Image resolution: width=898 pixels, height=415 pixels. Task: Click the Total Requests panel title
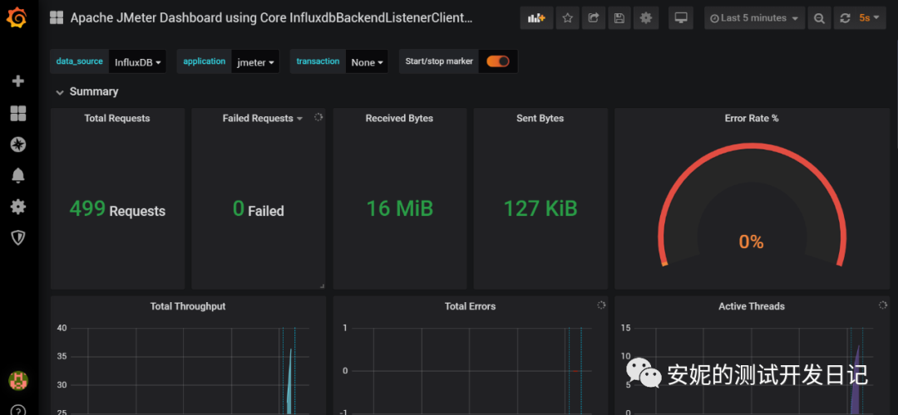click(x=117, y=119)
